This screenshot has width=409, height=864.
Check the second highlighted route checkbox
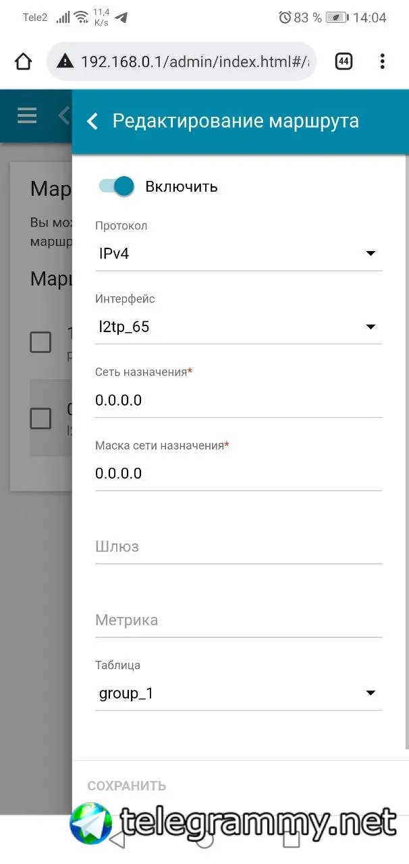pyautogui.click(x=40, y=418)
